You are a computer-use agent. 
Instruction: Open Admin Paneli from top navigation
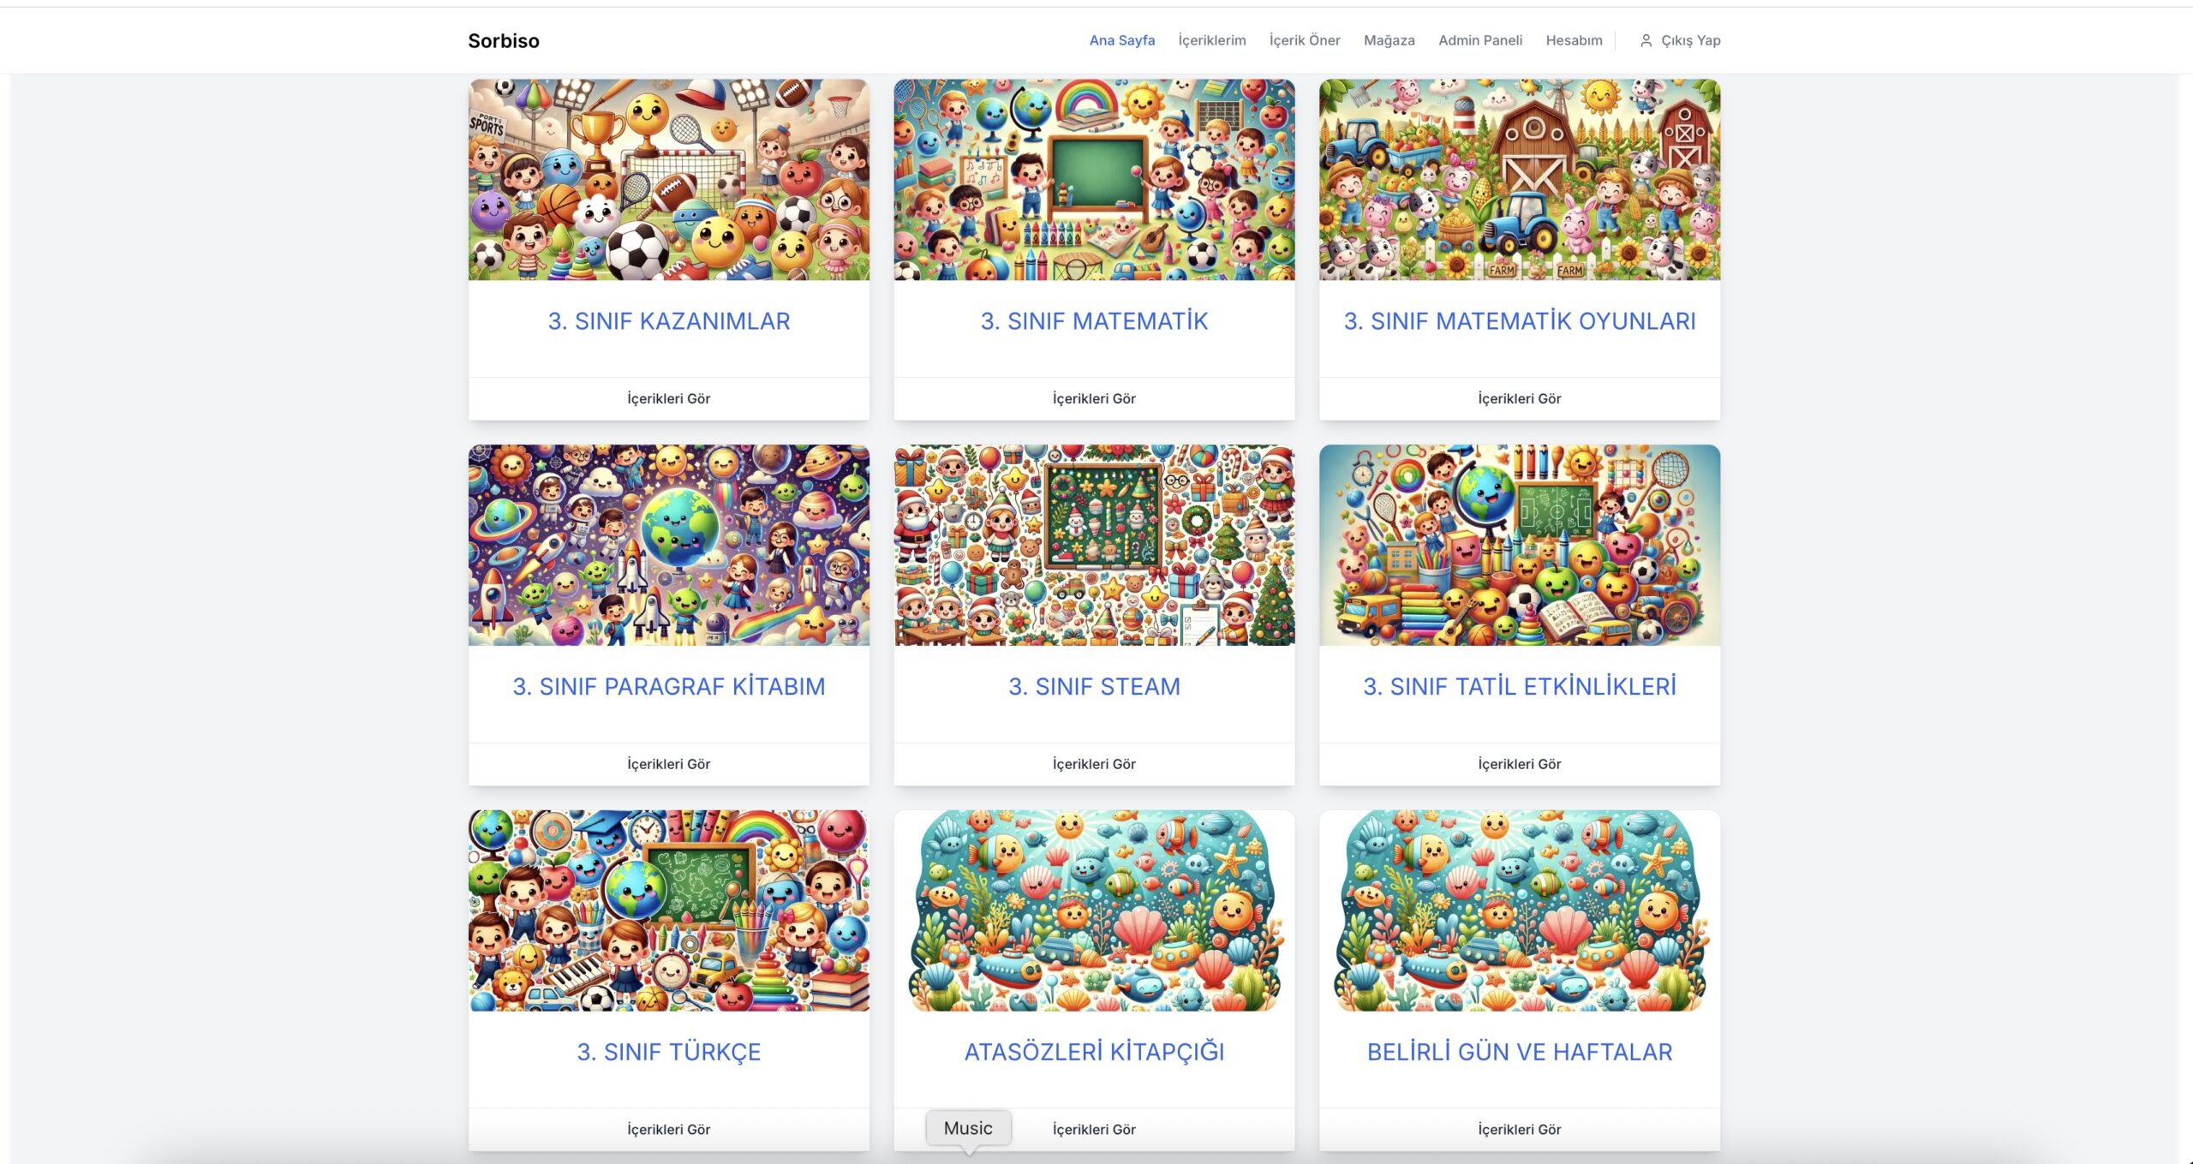pos(1479,40)
